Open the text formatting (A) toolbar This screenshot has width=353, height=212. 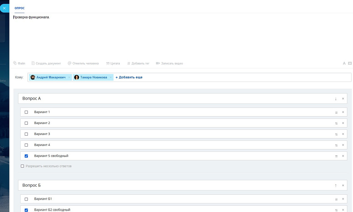(x=344, y=64)
